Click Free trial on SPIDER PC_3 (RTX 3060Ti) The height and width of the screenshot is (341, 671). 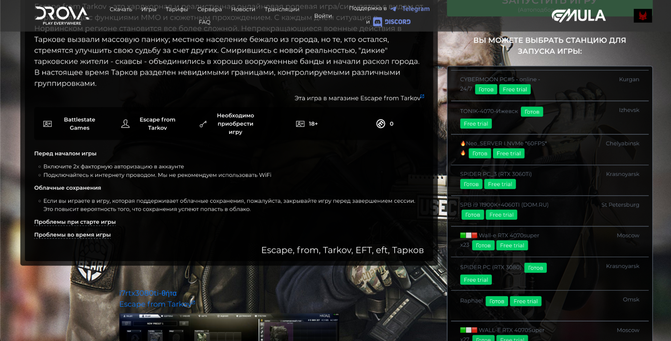(x=500, y=184)
